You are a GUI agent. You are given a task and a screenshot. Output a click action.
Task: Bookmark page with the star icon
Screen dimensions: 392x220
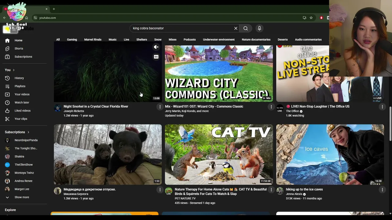pos(311,18)
